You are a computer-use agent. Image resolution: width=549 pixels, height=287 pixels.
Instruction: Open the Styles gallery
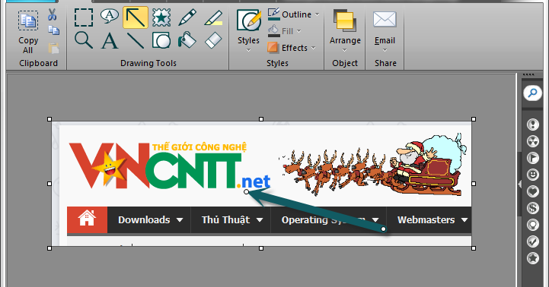[248, 30]
